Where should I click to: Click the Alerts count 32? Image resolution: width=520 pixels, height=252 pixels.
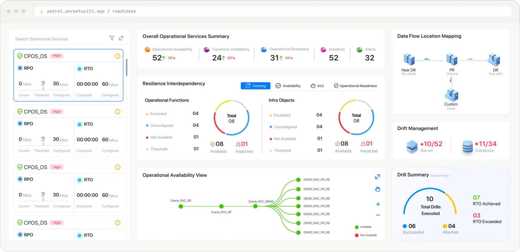click(x=370, y=58)
